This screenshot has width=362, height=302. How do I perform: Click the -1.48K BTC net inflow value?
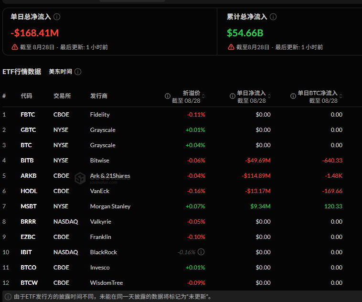click(334, 176)
